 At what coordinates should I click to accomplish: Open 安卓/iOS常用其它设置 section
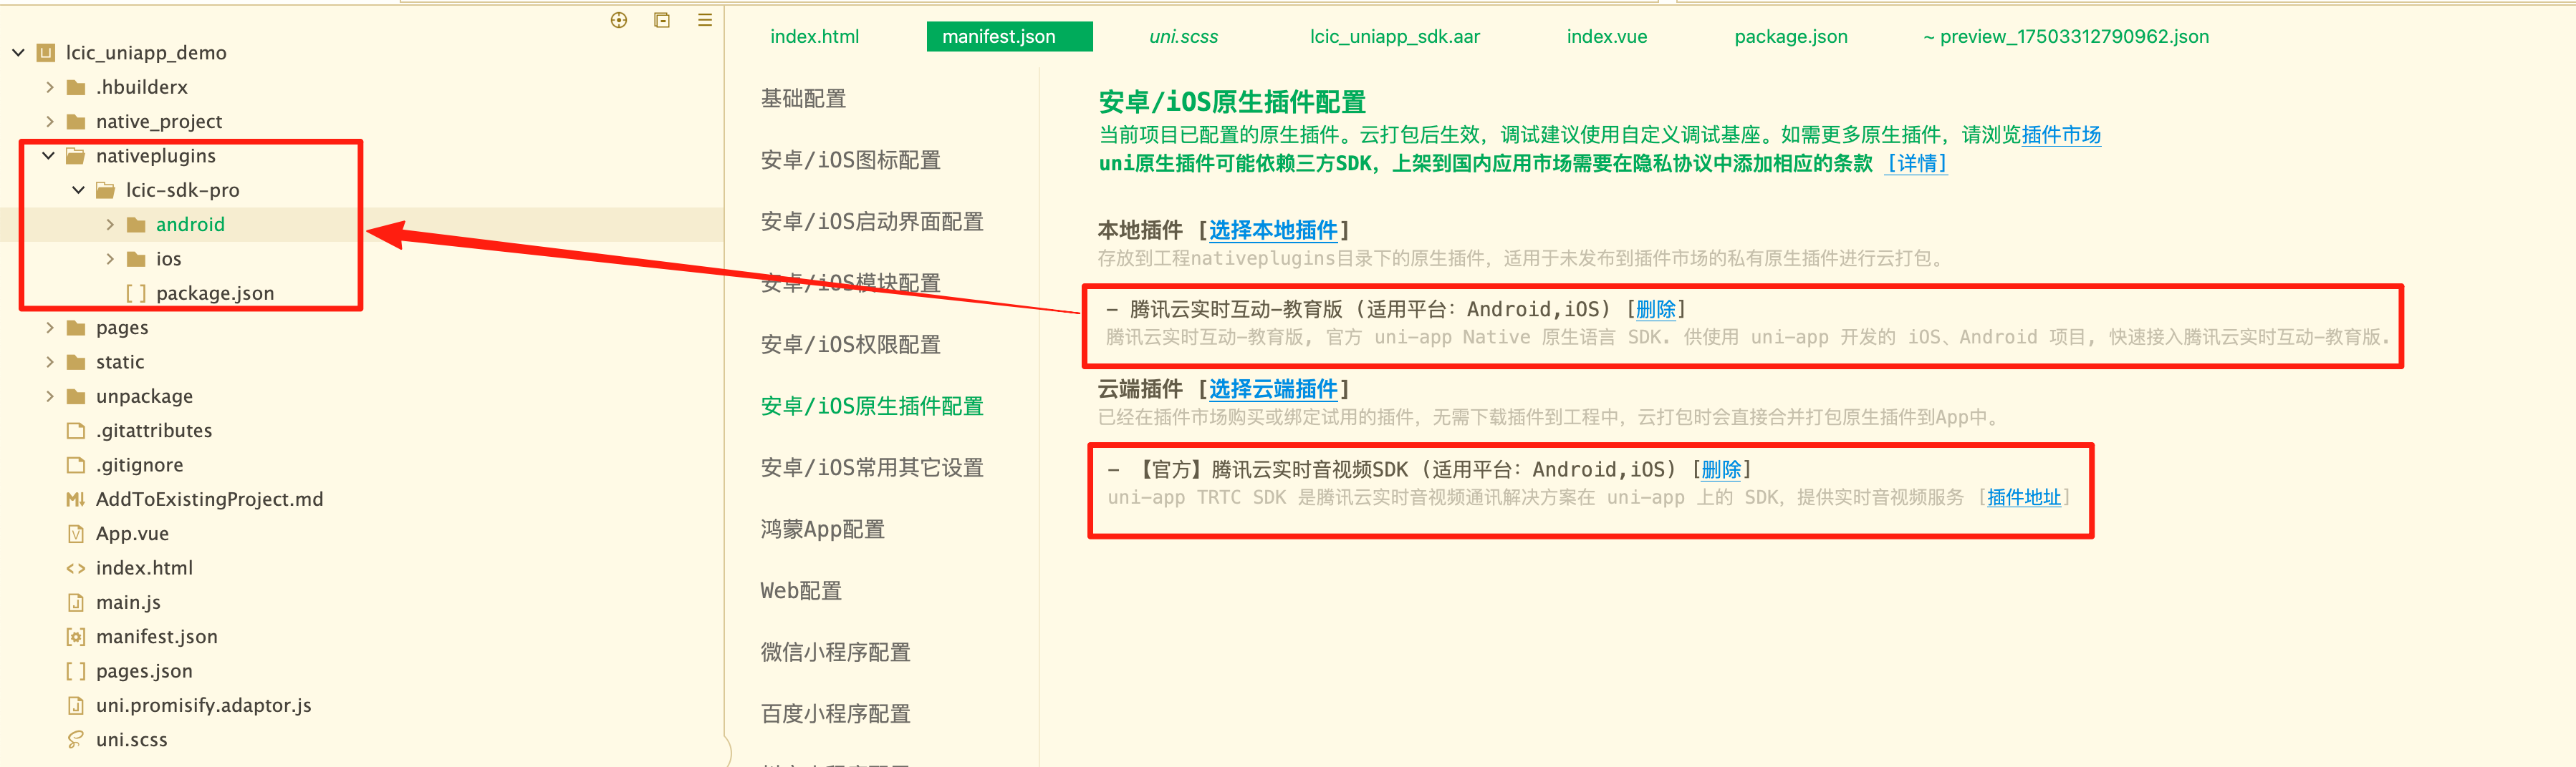872,469
